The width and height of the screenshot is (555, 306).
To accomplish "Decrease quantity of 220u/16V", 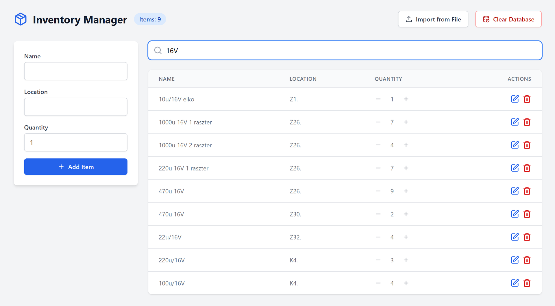I will [378, 260].
